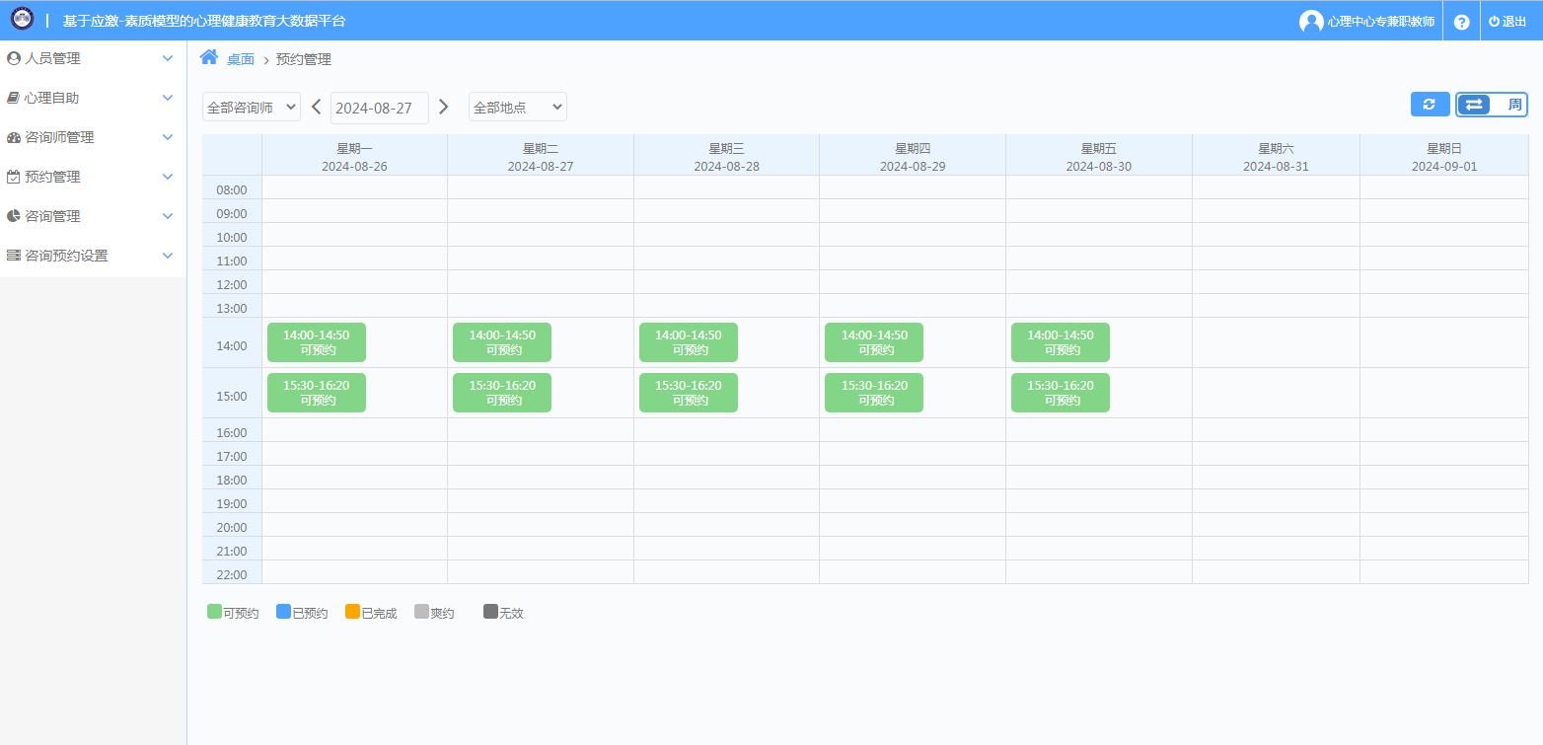The width and height of the screenshot is (1543, 745).
Task: Click the 2024-08-27 date input field
Action: coord(379,108)
